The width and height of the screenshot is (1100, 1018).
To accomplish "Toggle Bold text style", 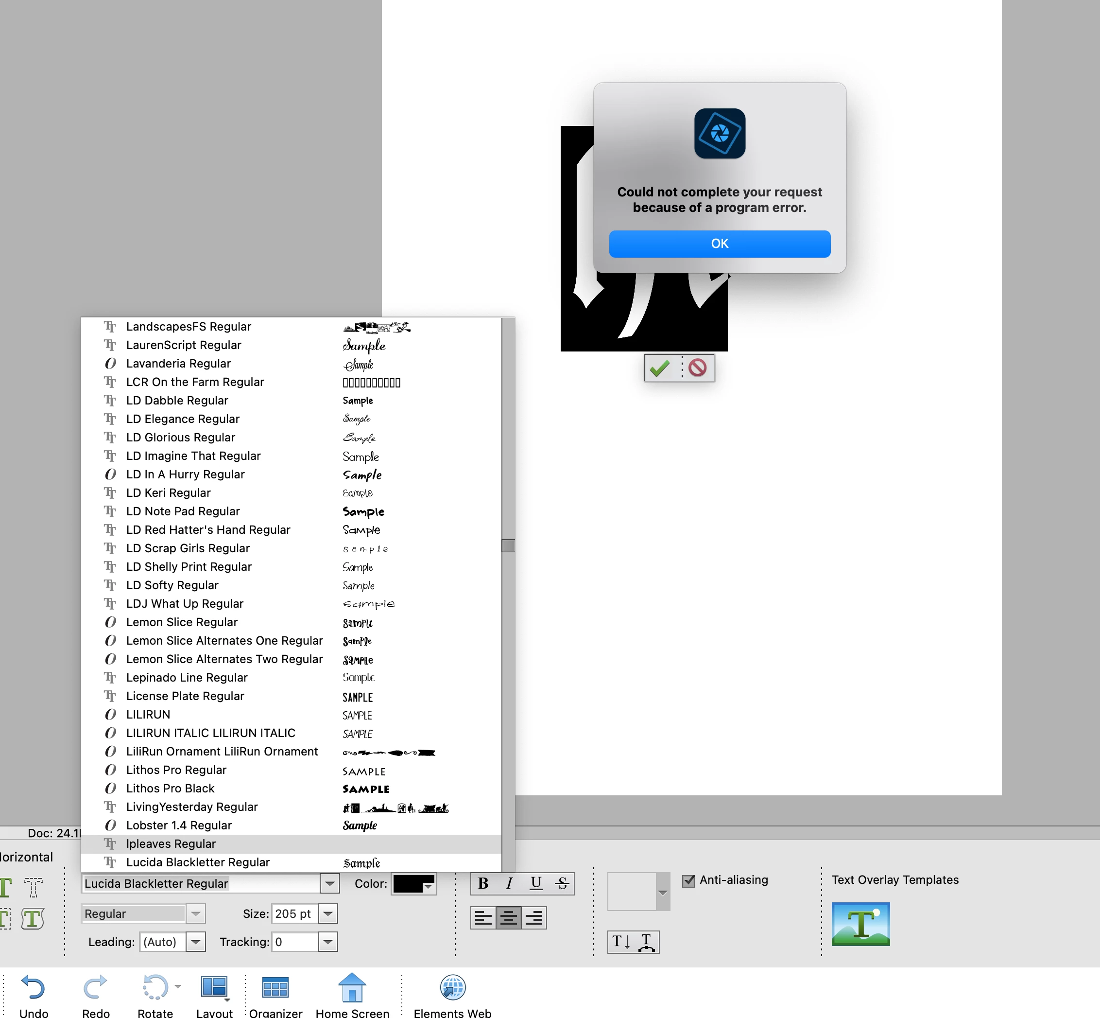I will [483, 884].
